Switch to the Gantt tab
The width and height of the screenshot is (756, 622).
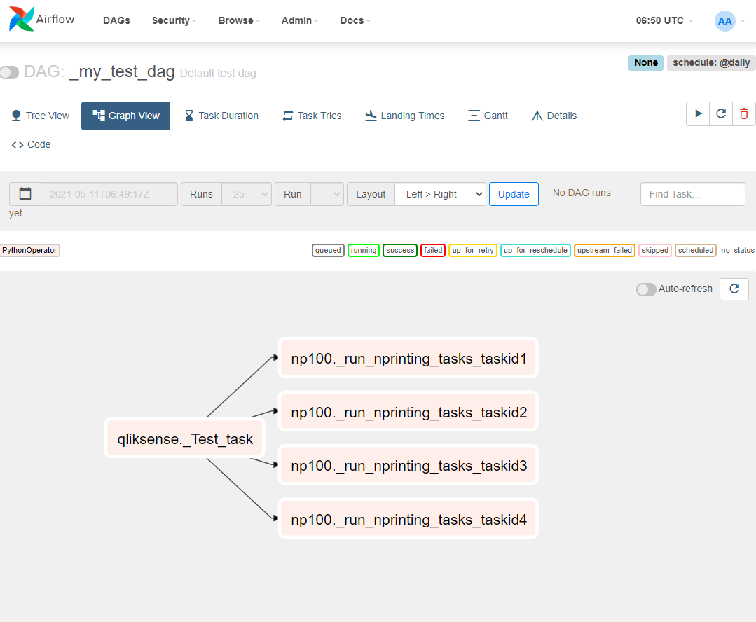(488, 116)
